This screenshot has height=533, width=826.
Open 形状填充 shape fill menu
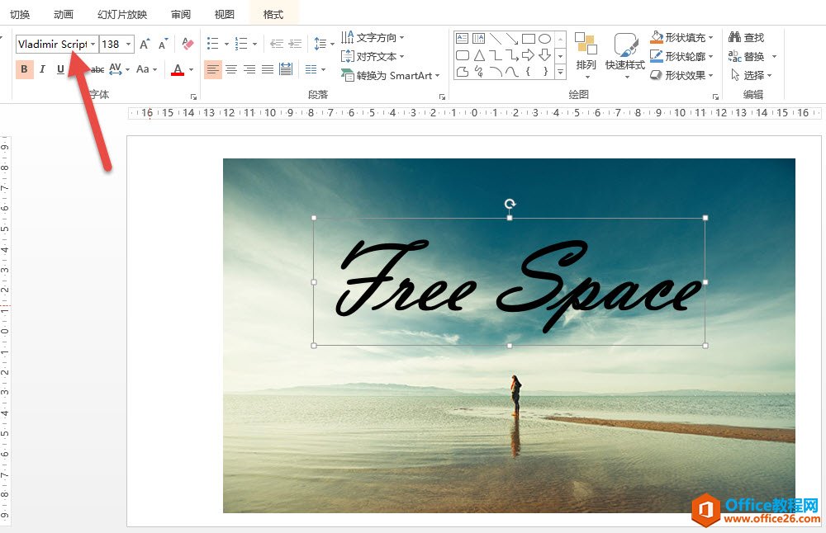(681, 37)
